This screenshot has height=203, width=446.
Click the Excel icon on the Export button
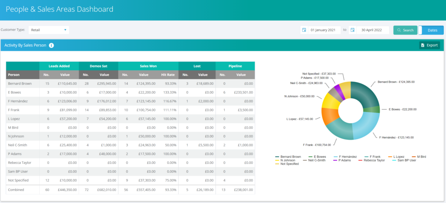(x=423, y=45)
